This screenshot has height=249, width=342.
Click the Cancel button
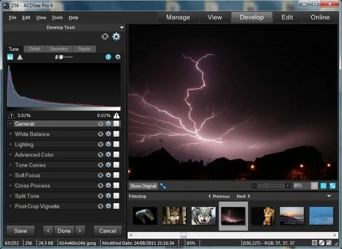coord(107,231)
